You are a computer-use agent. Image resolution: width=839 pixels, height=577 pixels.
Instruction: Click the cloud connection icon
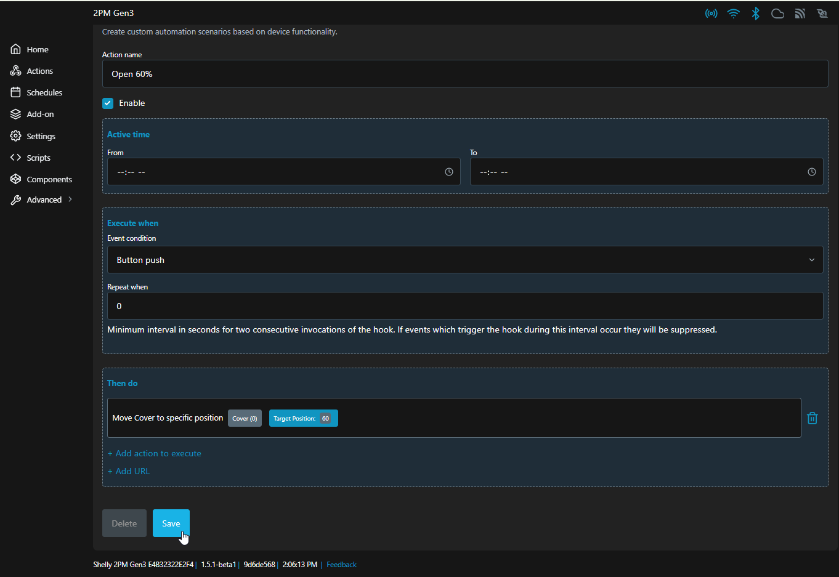(777, 14)
